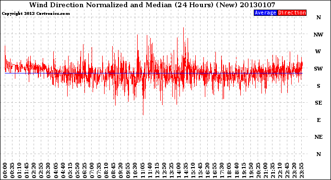Click the NE axis label

[319, 137]
